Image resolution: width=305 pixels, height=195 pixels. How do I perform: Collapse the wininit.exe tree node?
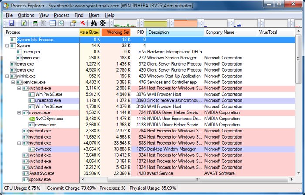[x=7, y=76]
